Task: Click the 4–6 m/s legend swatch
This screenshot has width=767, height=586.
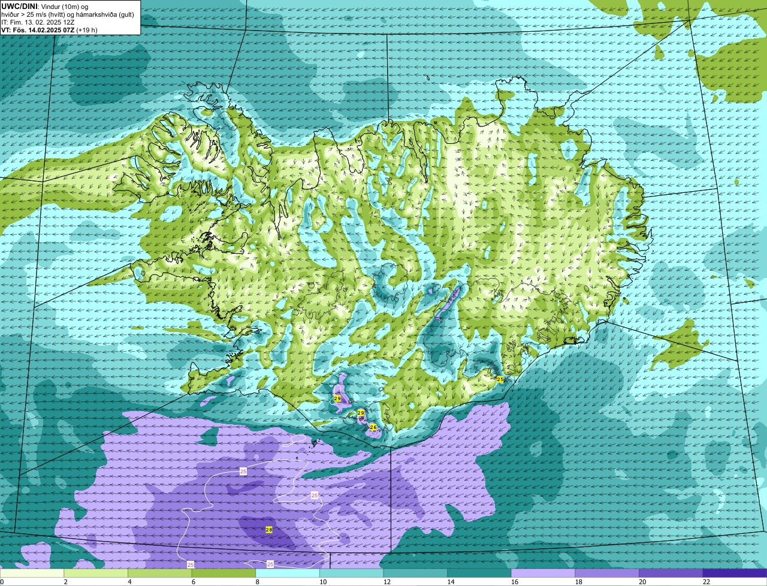Action: pos(159,573)
